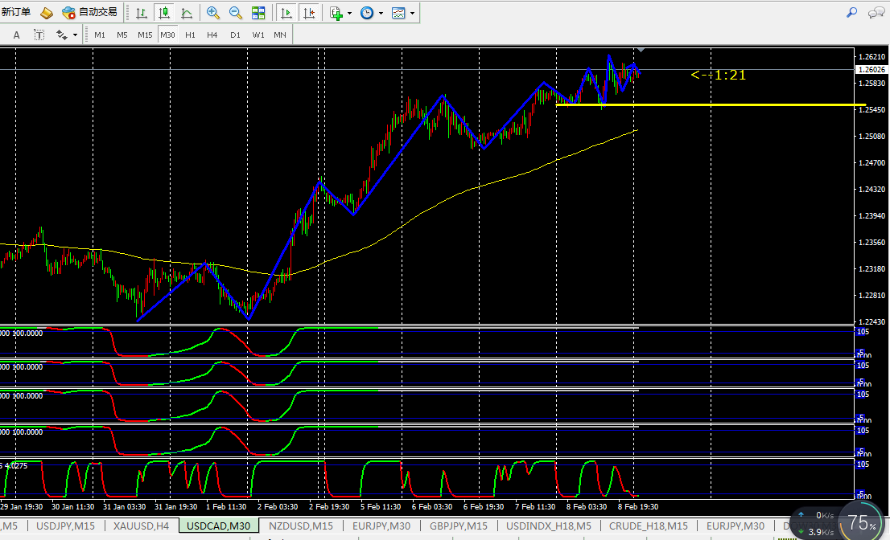This screenshot has height=540, width=890.
Task: Switch to the USDINDX_H18,M5 chart tab
Action: pos(549,526)
